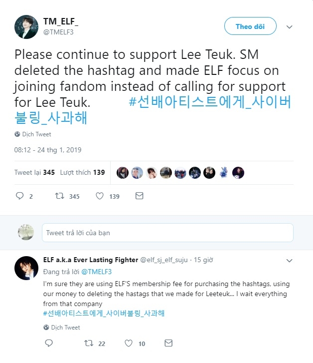
Task: Open TM_ELF_ profile picture
Action: pos(25,26)
